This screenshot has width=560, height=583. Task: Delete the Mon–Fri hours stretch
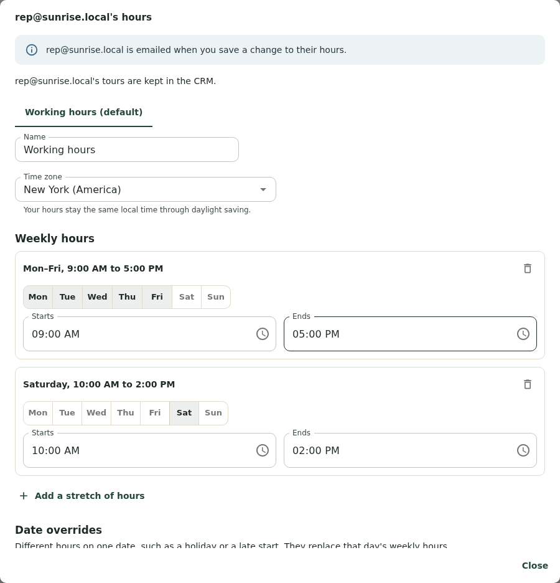(x=527, y=268)
